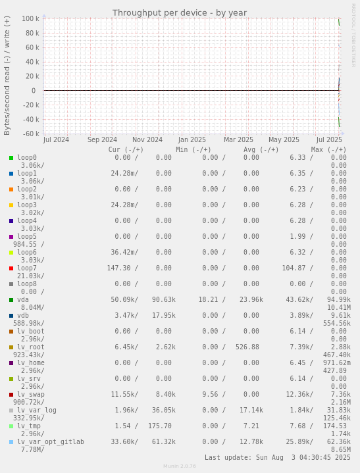The width and height of the screenshot is (360, 473).
Task: Click the 'vdb' legend label
Action: pos(23,315)
